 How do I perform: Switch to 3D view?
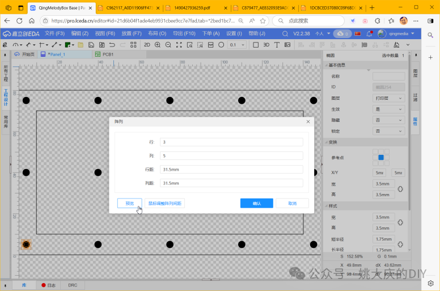click(x=266, y=44)
